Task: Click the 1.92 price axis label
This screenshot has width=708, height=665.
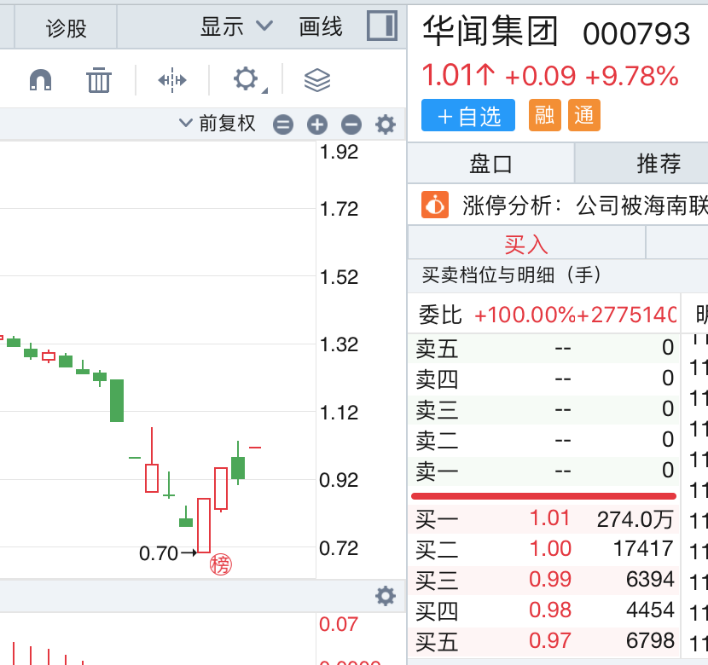Action: coord(339,152)
